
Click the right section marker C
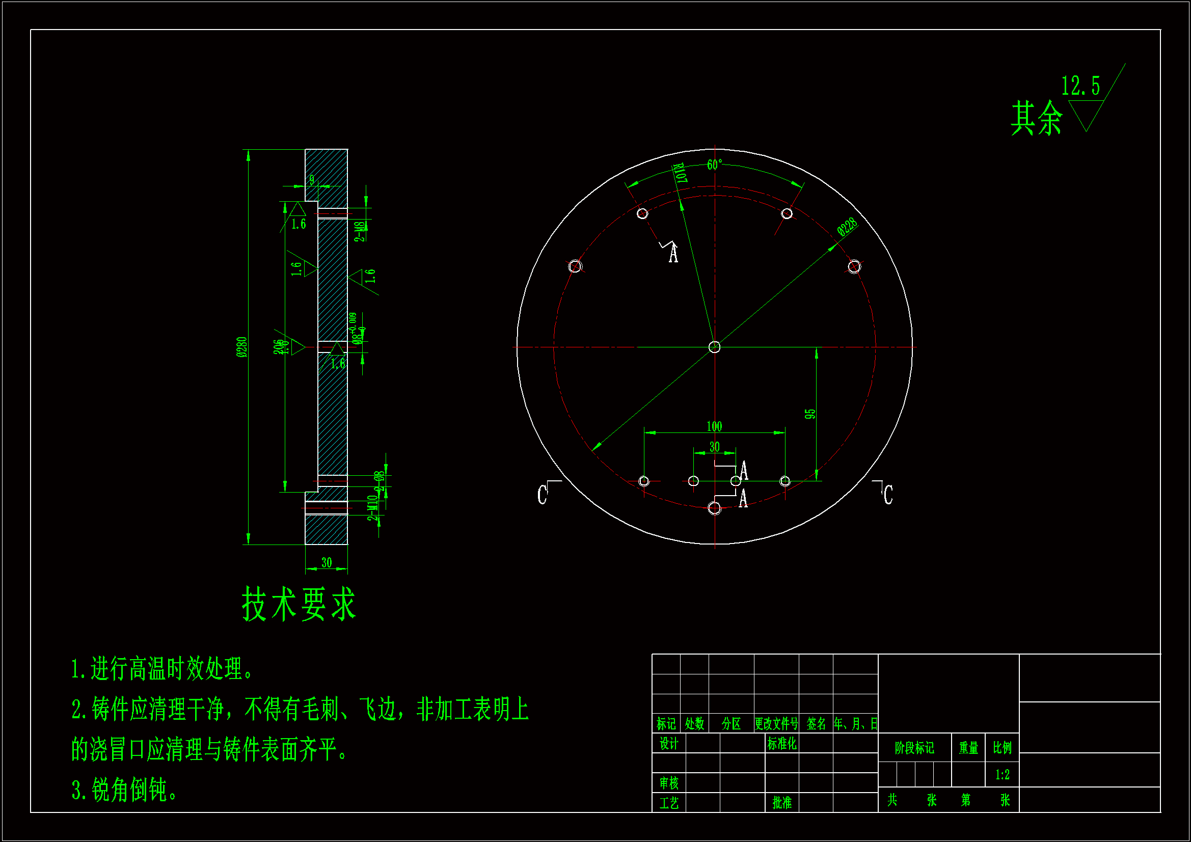888,495
